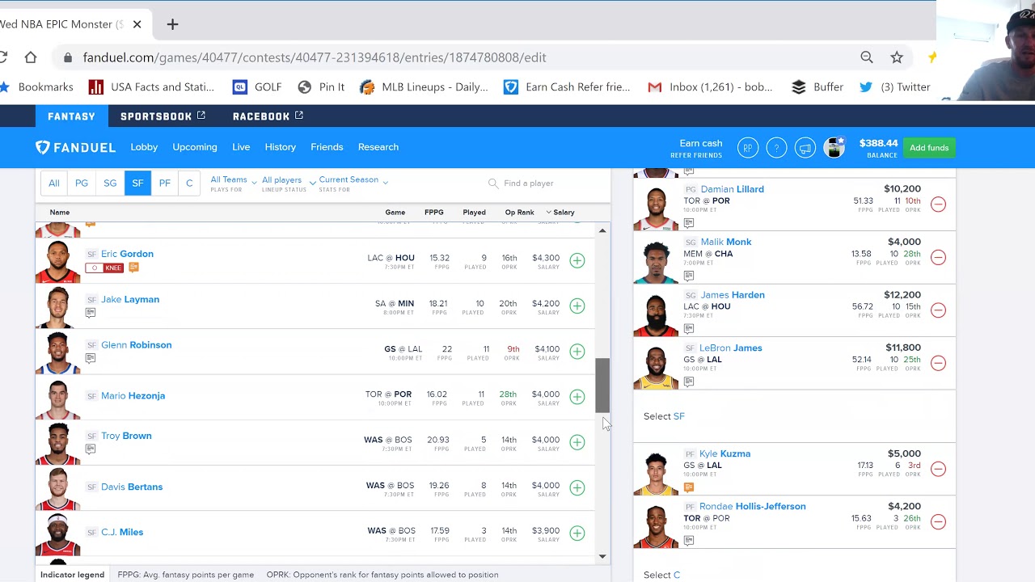Remove Kyle Kuzma from lineup
1035x582 pixels.
click(938, 469)
